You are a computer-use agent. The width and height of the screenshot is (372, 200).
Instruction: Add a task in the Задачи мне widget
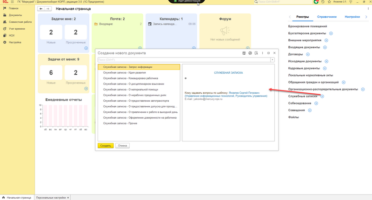pyautogui.click(x=86, y=48)
